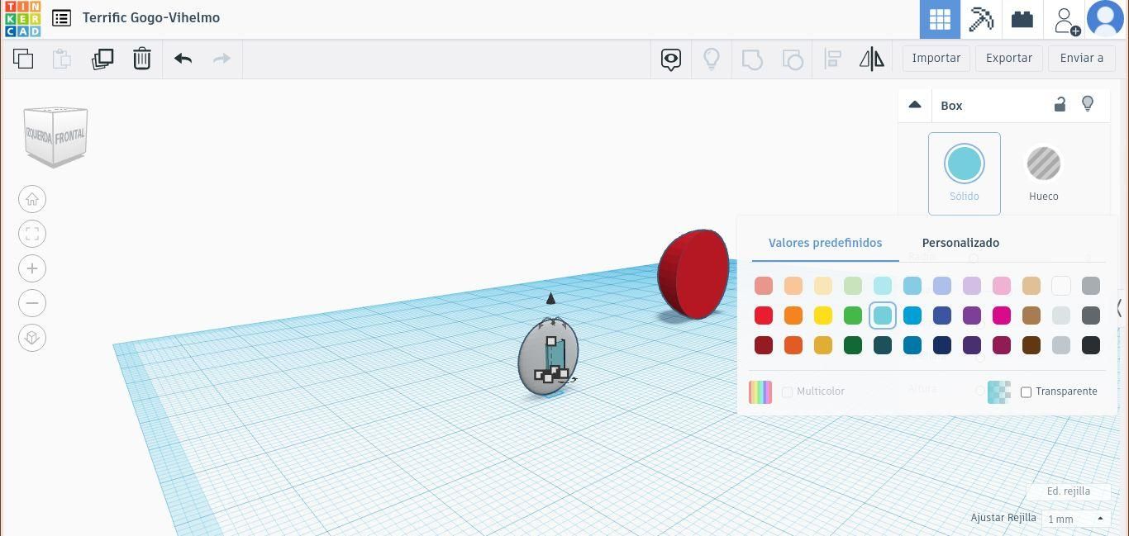Click the fit all in view icon
The width and height of the screenshot is (1129, 536).
click(x=32, y=234)
